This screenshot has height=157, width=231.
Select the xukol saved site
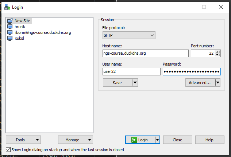19,38
